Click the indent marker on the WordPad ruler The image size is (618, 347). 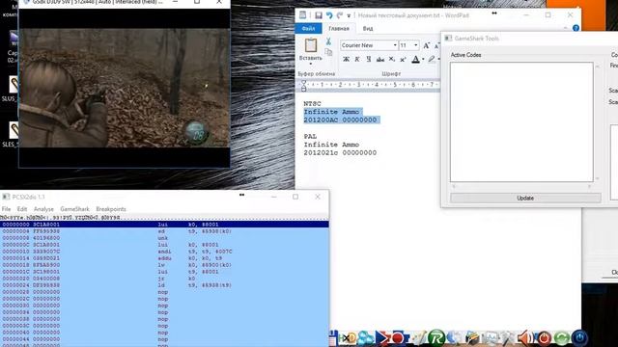click(303, 86)
